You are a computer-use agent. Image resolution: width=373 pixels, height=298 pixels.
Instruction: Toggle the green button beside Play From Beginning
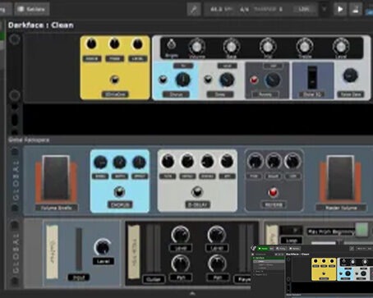click(x=361, y=230)
